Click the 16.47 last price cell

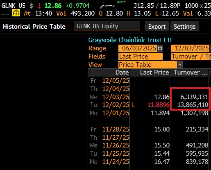point(162,162)
